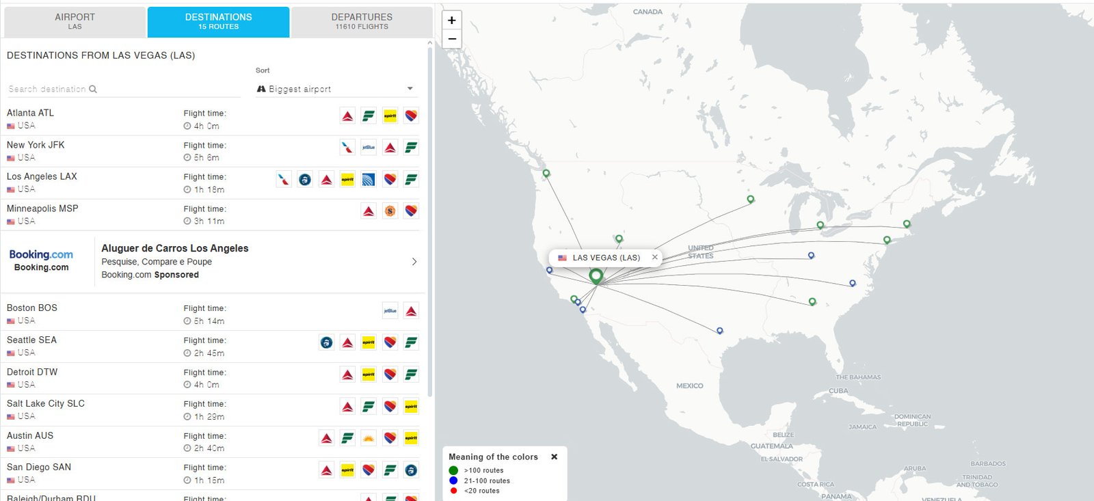Click Allegiant sun icon in Austin AUS row
The image size is (1094, 501).
tap(369, 437)
